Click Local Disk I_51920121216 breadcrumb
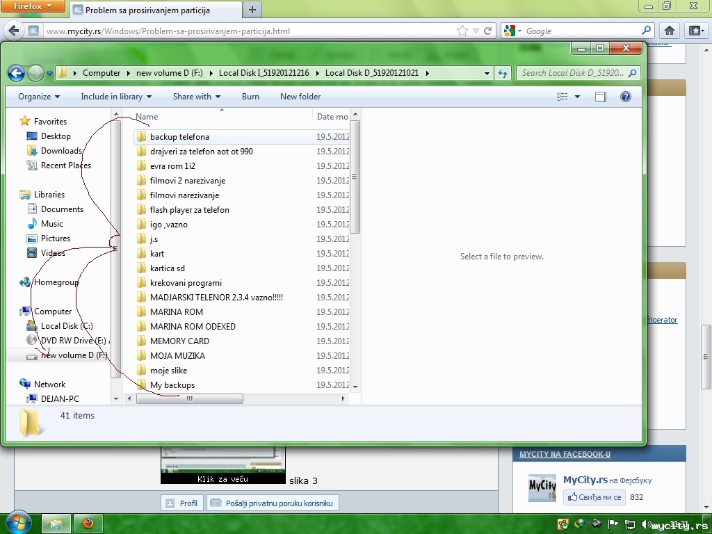 coord(264,72)
